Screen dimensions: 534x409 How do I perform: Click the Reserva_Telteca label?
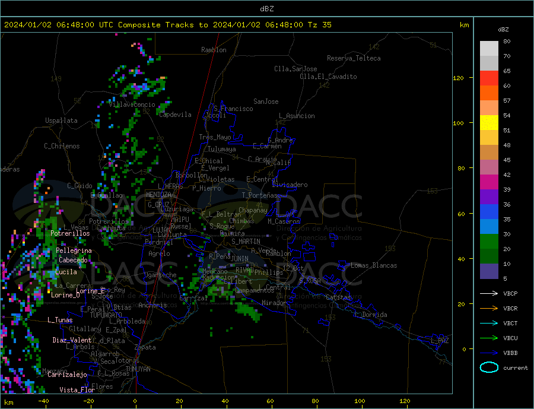[354, 58]
